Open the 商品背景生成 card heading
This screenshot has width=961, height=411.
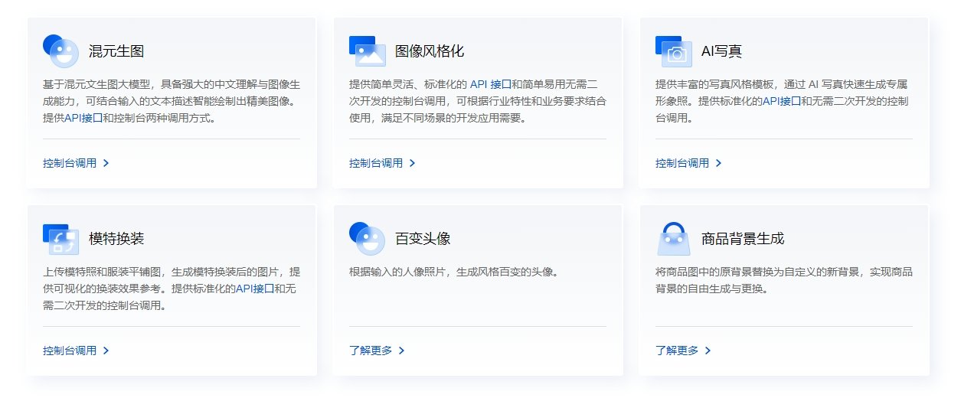click(743, 239)
